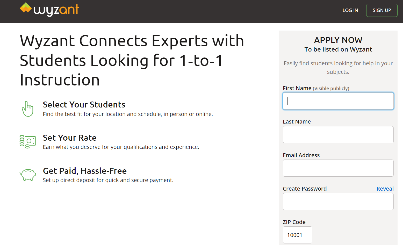Click the Create Password field

pyautogui.click(x=338, y=201)
